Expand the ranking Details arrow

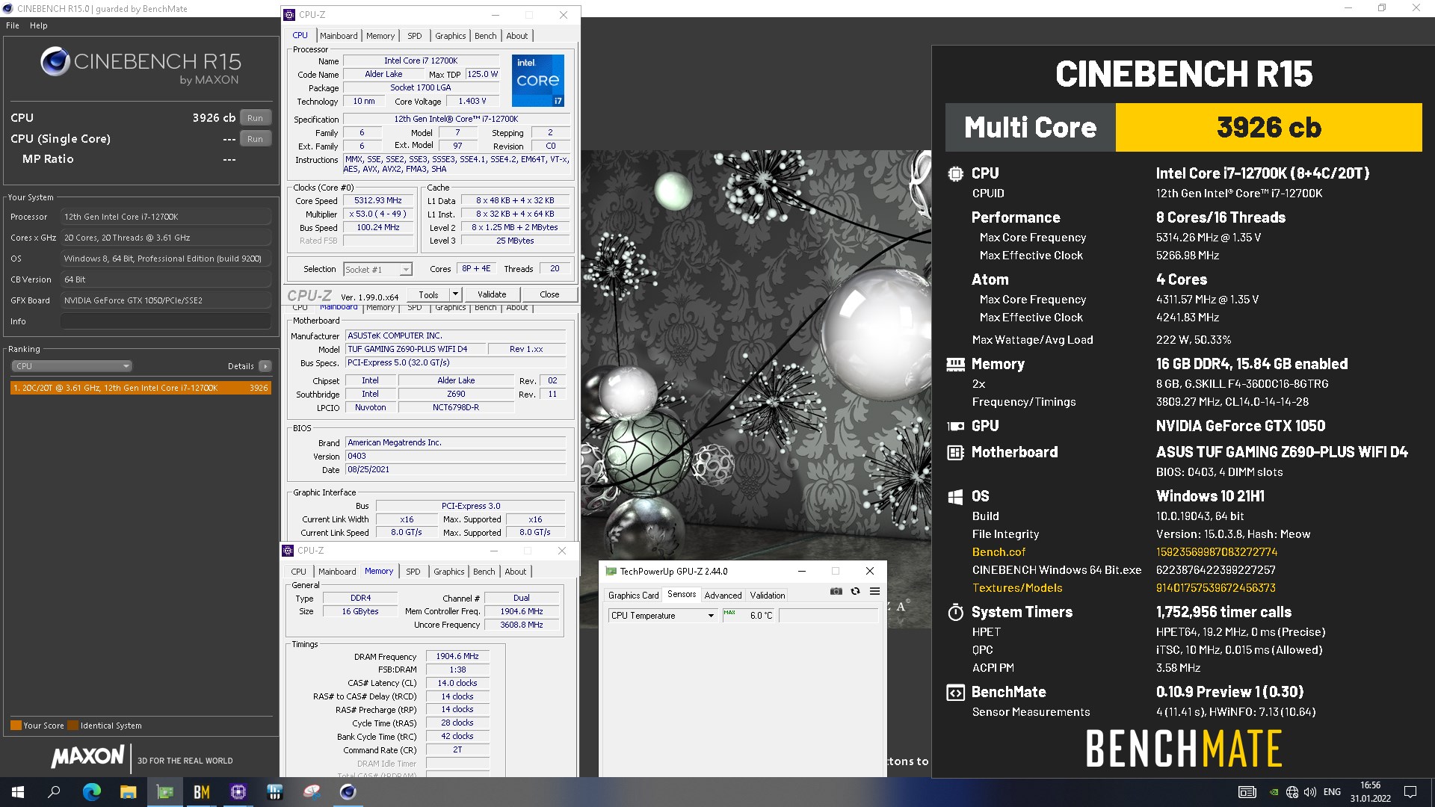click(x=265, y=366)
